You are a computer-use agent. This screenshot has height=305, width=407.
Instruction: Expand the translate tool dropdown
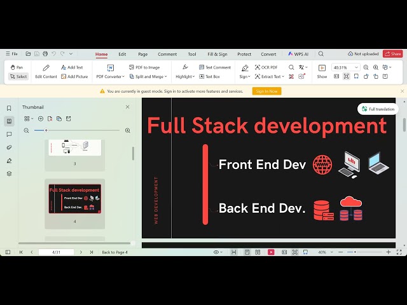(x=307, y=67)
